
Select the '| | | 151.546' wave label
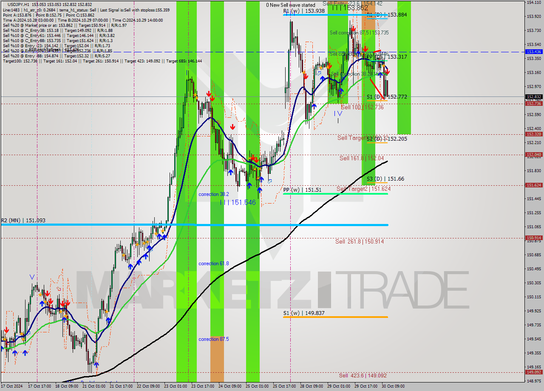[238, 202]
